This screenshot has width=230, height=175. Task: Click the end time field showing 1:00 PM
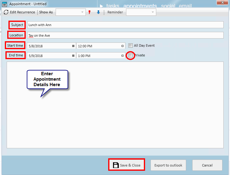pyautogui.click(x=101, y=56)
